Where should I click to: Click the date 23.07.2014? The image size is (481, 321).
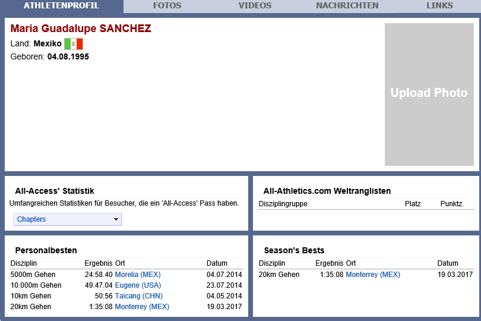click(x=224, y=285)
